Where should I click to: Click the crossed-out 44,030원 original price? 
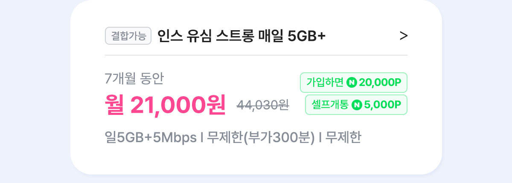tap(263, 105)
